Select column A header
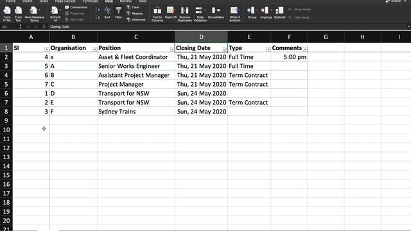This screenshot has height=231, width=411. pos(31,37)
